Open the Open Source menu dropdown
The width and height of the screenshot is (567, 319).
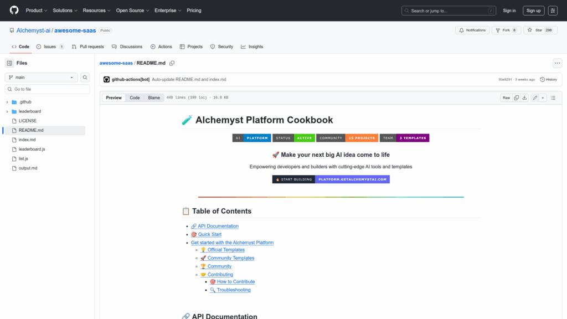coord(132,11)
